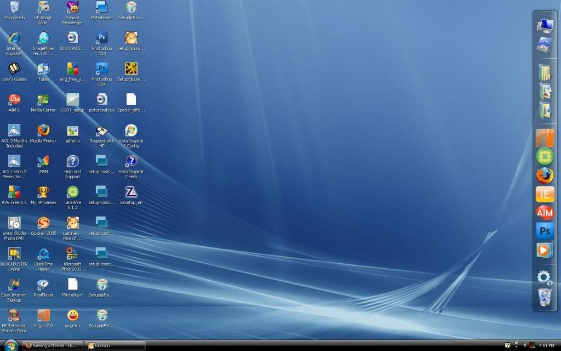Launch MSN from the desktop
561x351 pixels.
click(43, 165)
